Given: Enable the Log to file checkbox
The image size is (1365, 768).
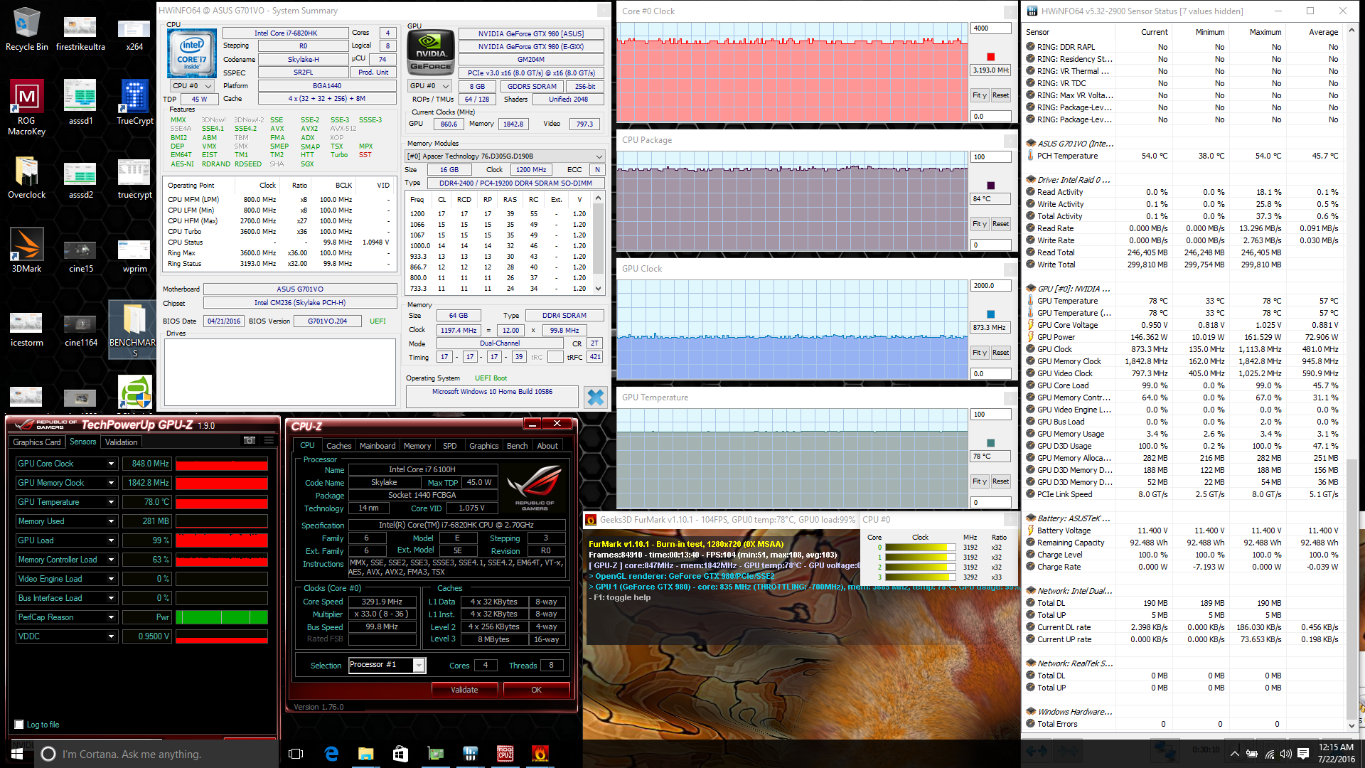Looking at the screenshot, I should point(19,725).
